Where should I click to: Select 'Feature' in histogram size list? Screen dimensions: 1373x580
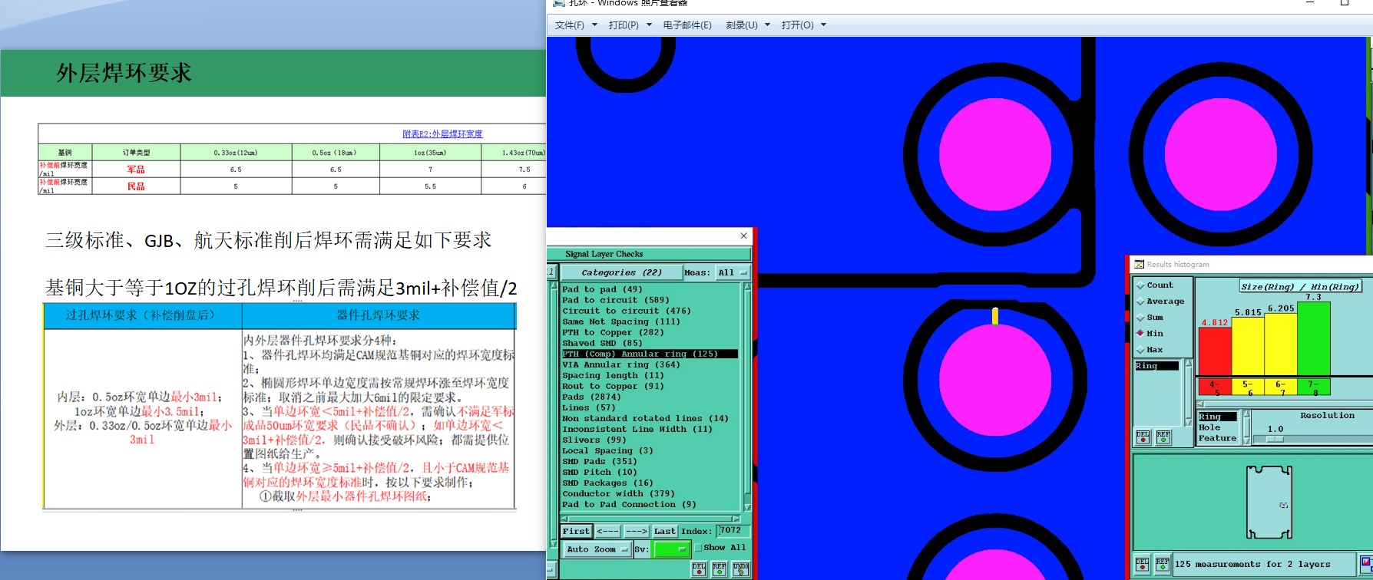(1217, 438)
